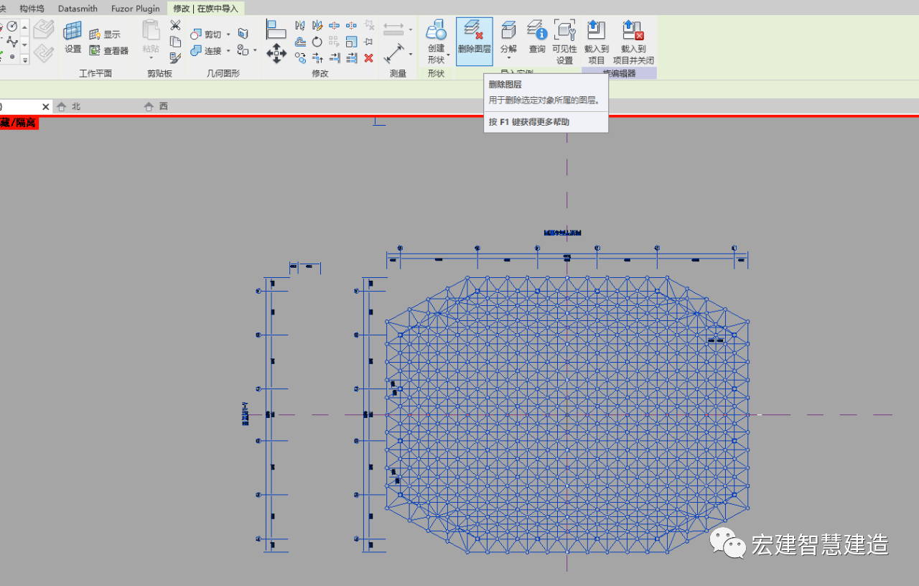The width and height of the screenshot is (919, 586).
Task: Click the Cut geometry (剪切) button
Action: point(206,34)
